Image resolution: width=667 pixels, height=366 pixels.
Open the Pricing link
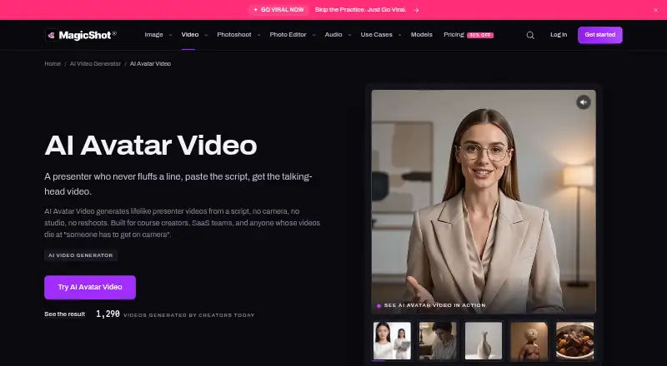coord(454,35)
